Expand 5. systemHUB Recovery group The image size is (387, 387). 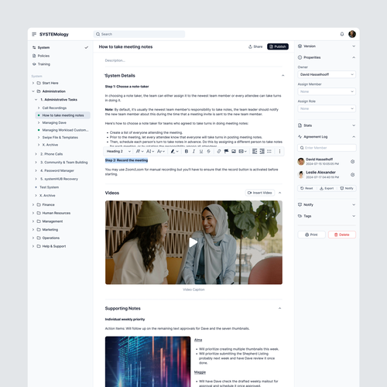pyautogui.click(x=36, y=179)
